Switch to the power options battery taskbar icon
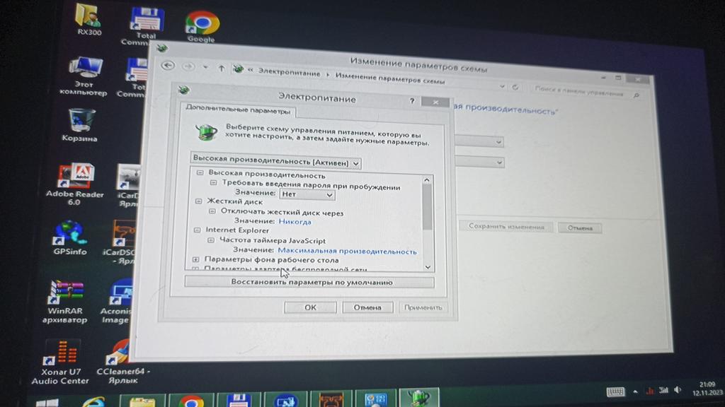 (x=419, y=398)
